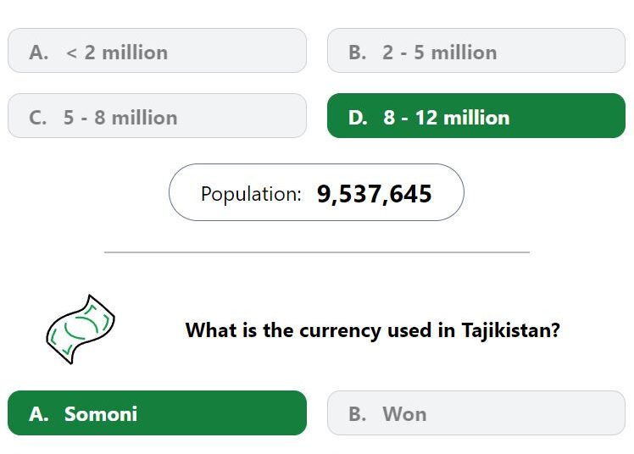Click the word 'Tajikistan?' in the question
The image size is (634, 454).
coord(511,331)
